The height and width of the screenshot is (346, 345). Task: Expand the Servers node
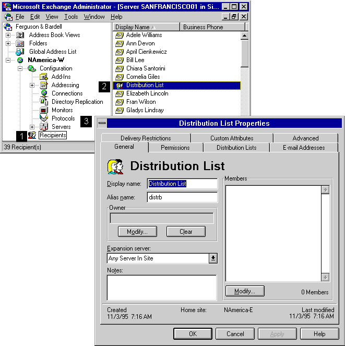(x=32, y=127)
